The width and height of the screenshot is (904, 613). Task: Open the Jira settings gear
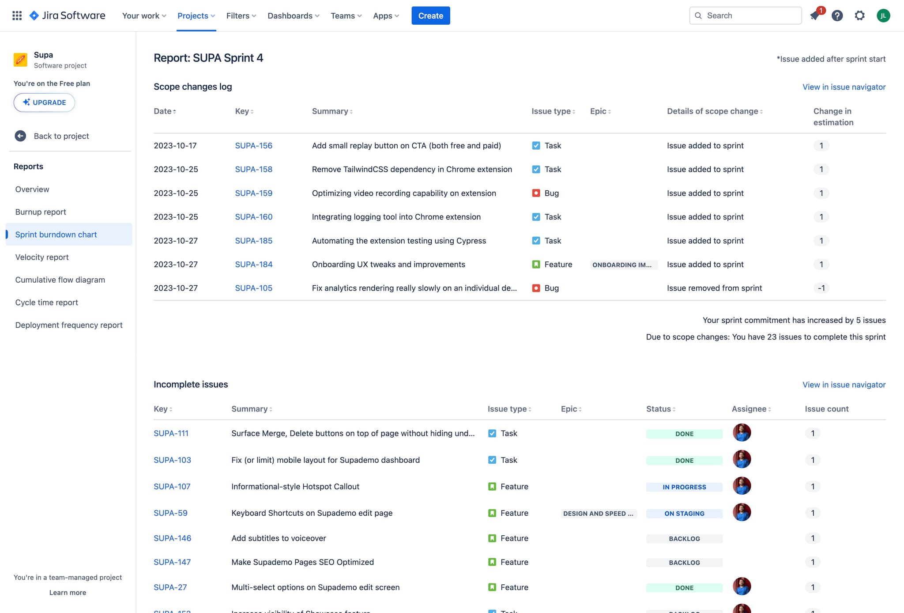tap(859, 15)
